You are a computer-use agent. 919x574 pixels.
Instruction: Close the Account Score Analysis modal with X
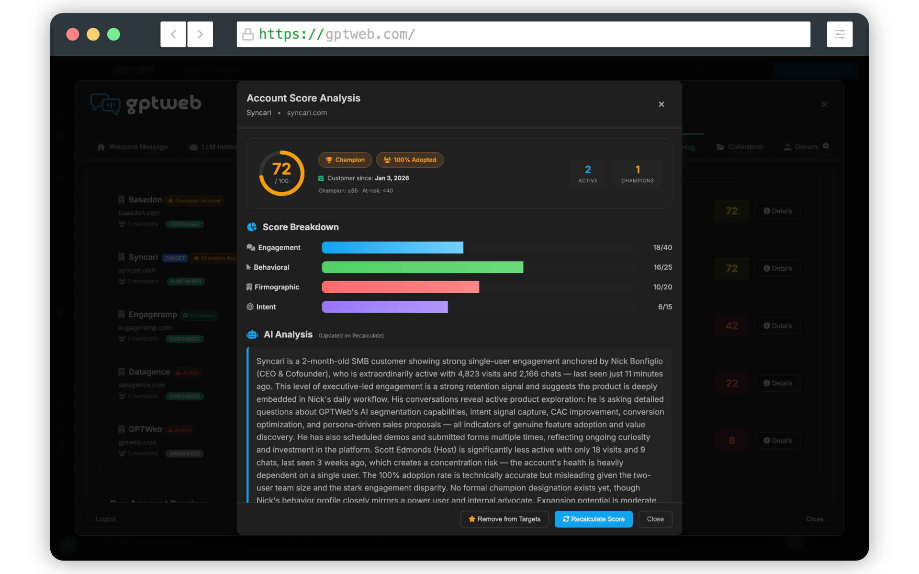[661, 104]
